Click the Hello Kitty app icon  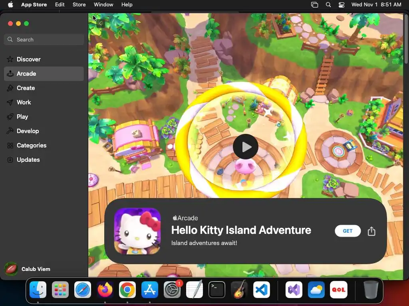(137, 231)
